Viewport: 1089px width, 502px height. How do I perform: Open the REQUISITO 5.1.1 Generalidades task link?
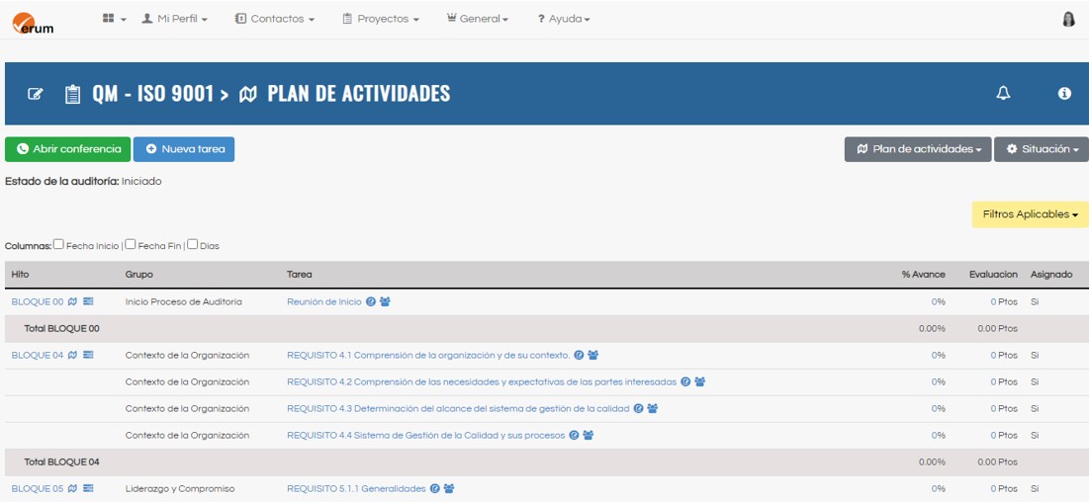click(x=356, y=488)
